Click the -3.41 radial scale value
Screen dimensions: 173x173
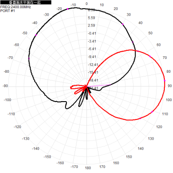(x=92, y=41)
